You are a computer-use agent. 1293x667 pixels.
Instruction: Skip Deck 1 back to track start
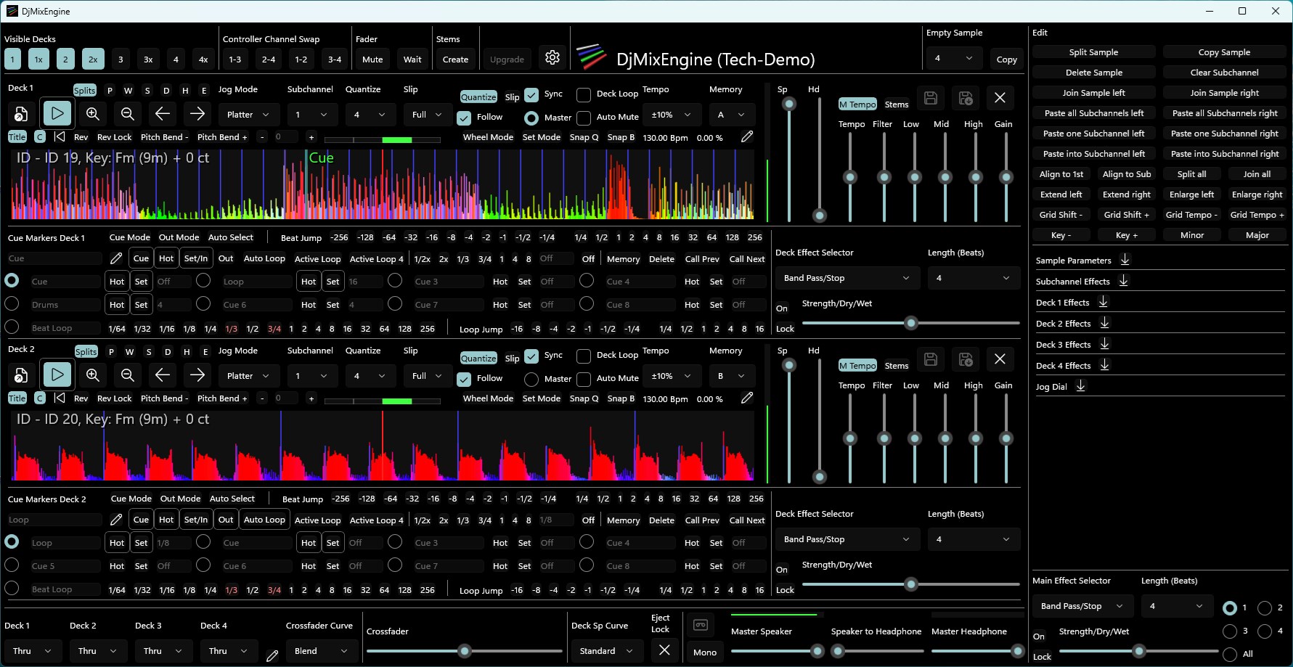pyautogui.click(x=61, y=136)
